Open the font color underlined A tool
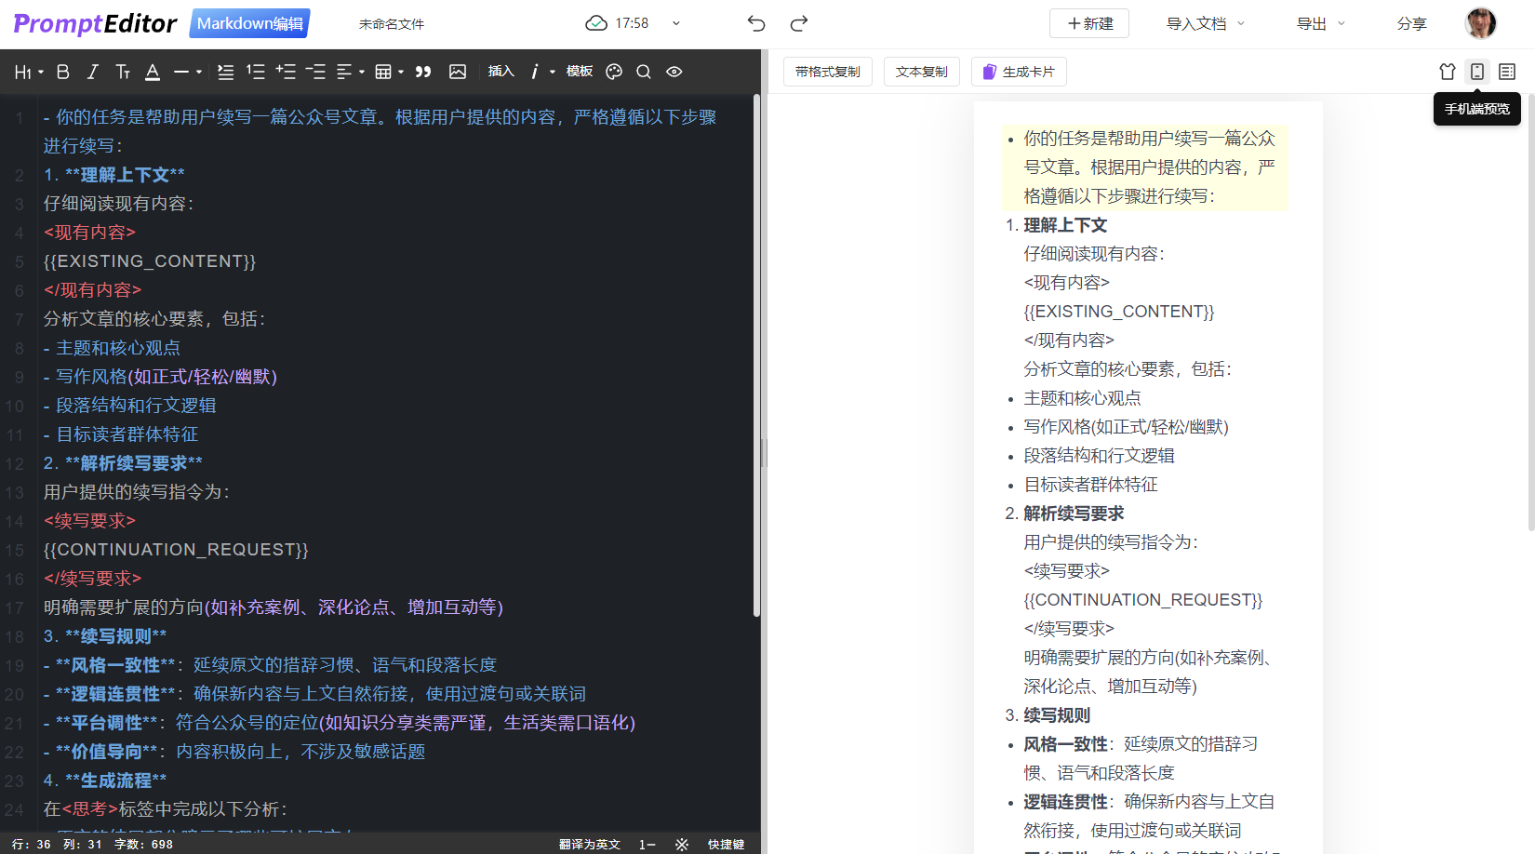The height and width of the screenshot is (854, 1535). [153, 72]
